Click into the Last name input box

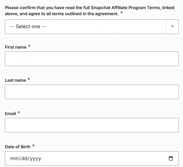coord(92,92)
